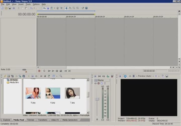The image size is (181, 126).
Task: Click the Save project floppy icon
Action: tap(10, 8)
